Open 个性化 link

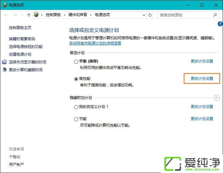coord(15,157)
